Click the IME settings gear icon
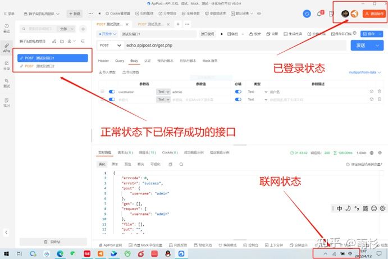The height and width of the screenshot is (259, 388). [382, 208]
